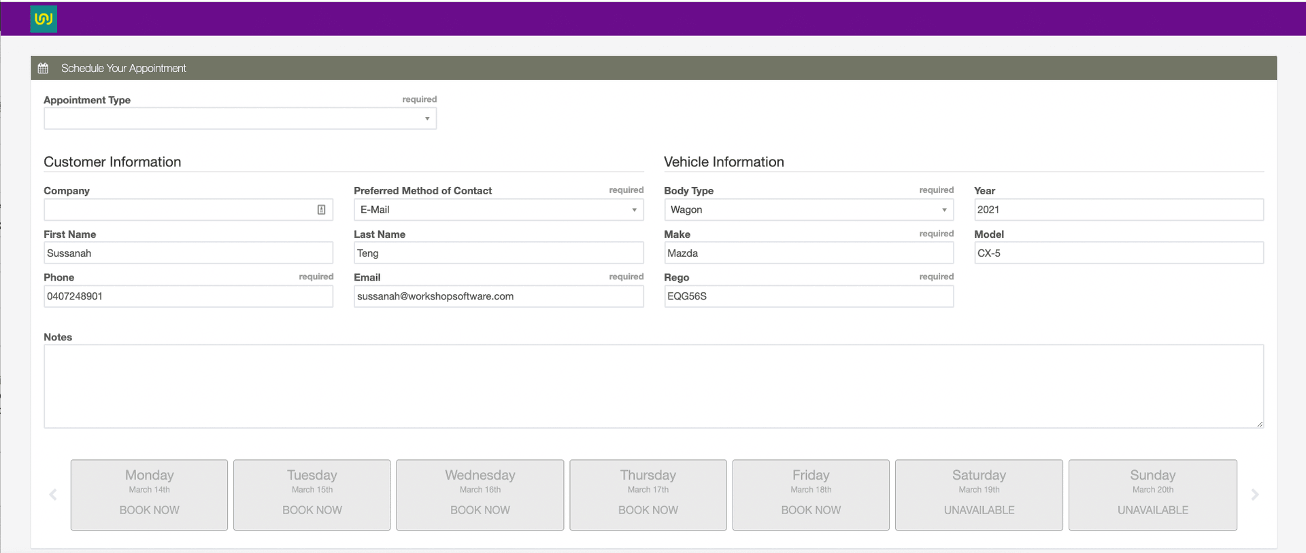Click the Vehicle Information heading
The image size is (1306, 553).
pyautogui.click(x=724, y=162)
